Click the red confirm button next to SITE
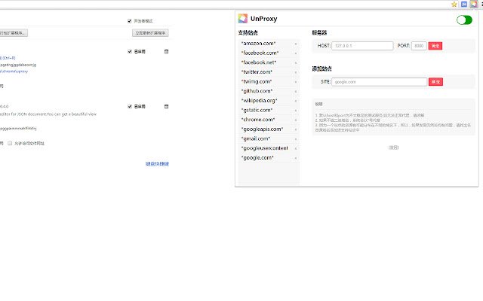 tap(435, 82)
